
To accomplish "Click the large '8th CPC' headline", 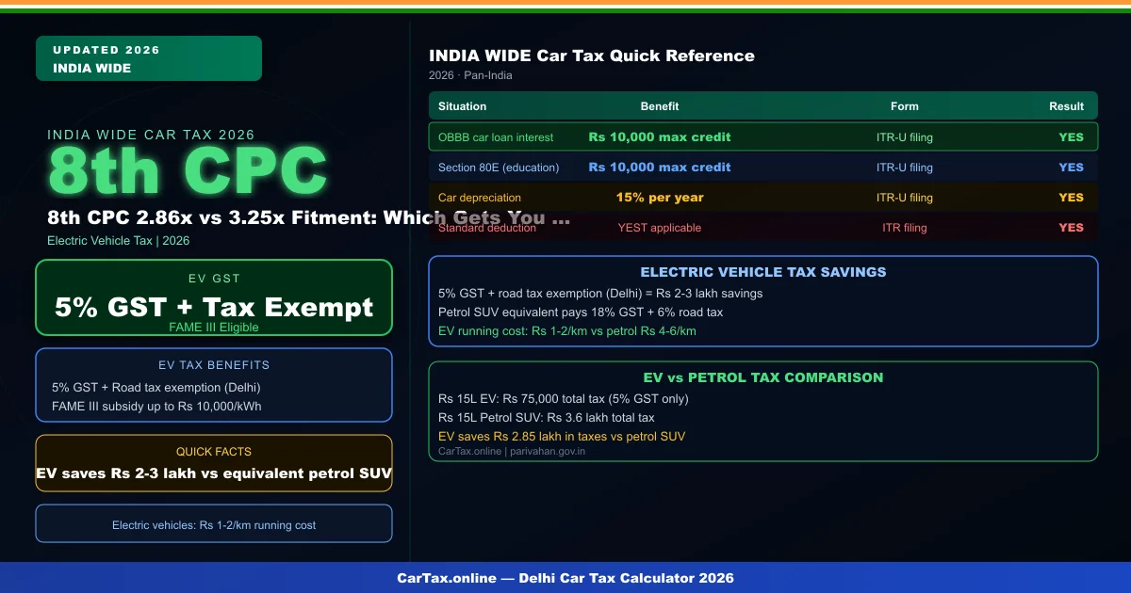I will (188, 172).
